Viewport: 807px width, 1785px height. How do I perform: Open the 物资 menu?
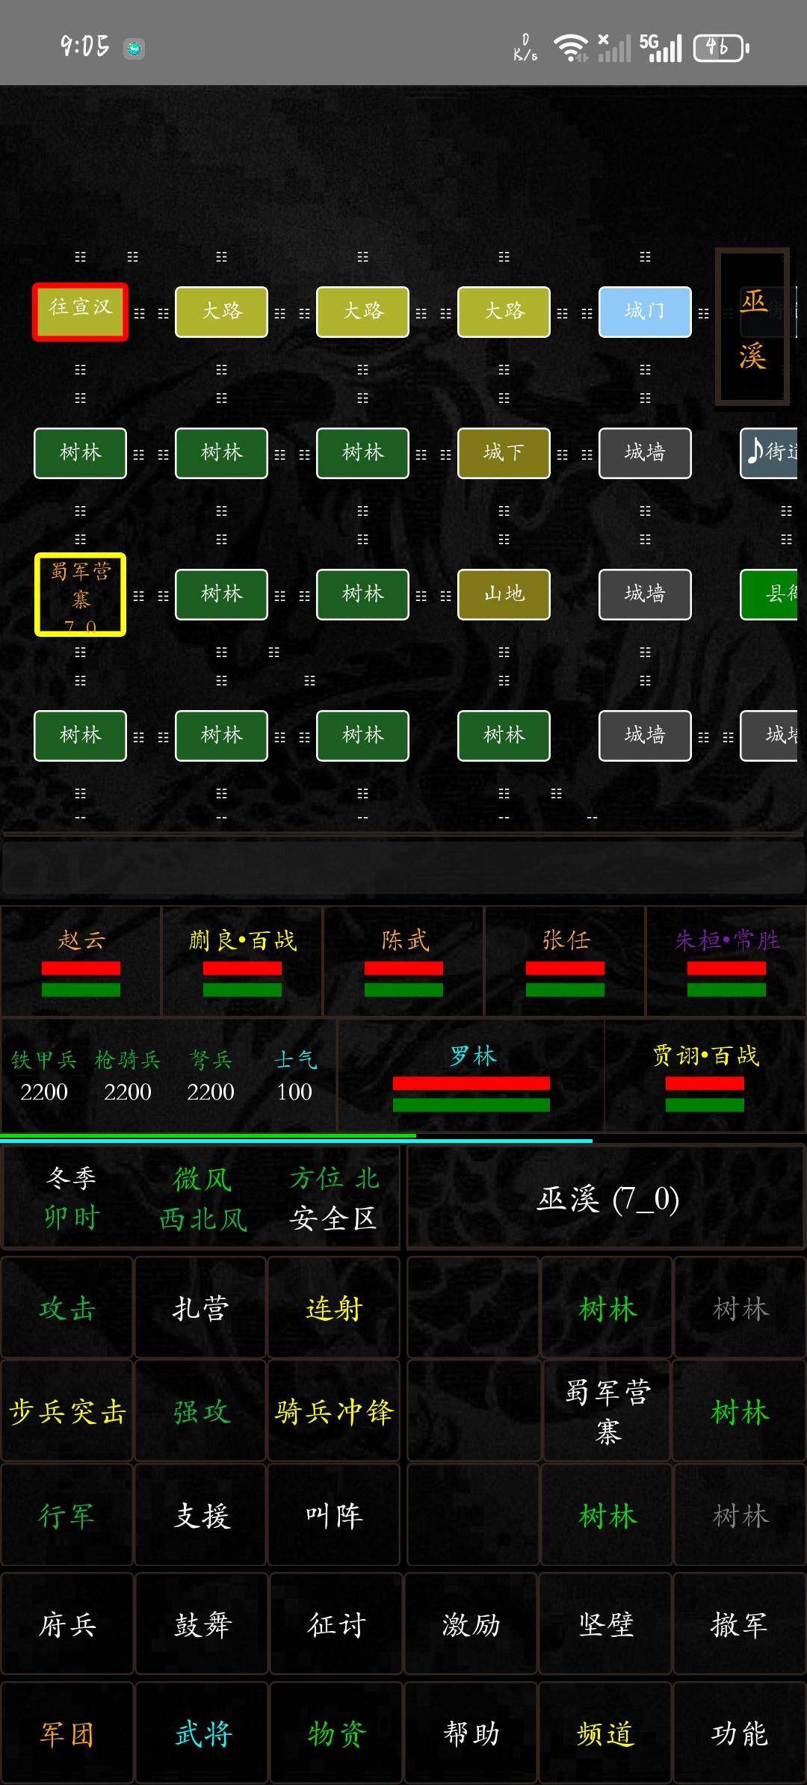pos(337,1734)
